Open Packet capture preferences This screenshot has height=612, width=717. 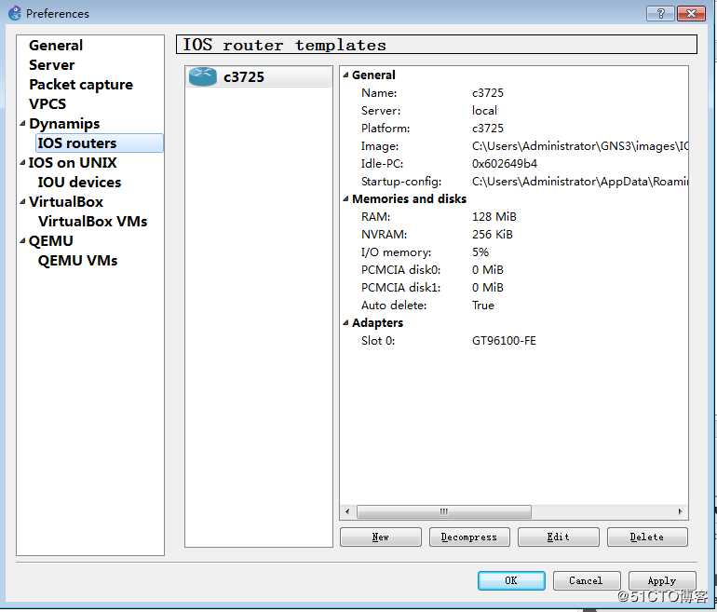(x=81, y=85)
